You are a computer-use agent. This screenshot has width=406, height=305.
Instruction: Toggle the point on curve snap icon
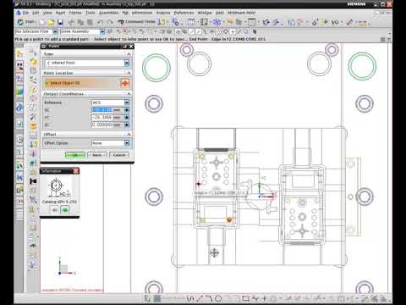pos(240,31)
